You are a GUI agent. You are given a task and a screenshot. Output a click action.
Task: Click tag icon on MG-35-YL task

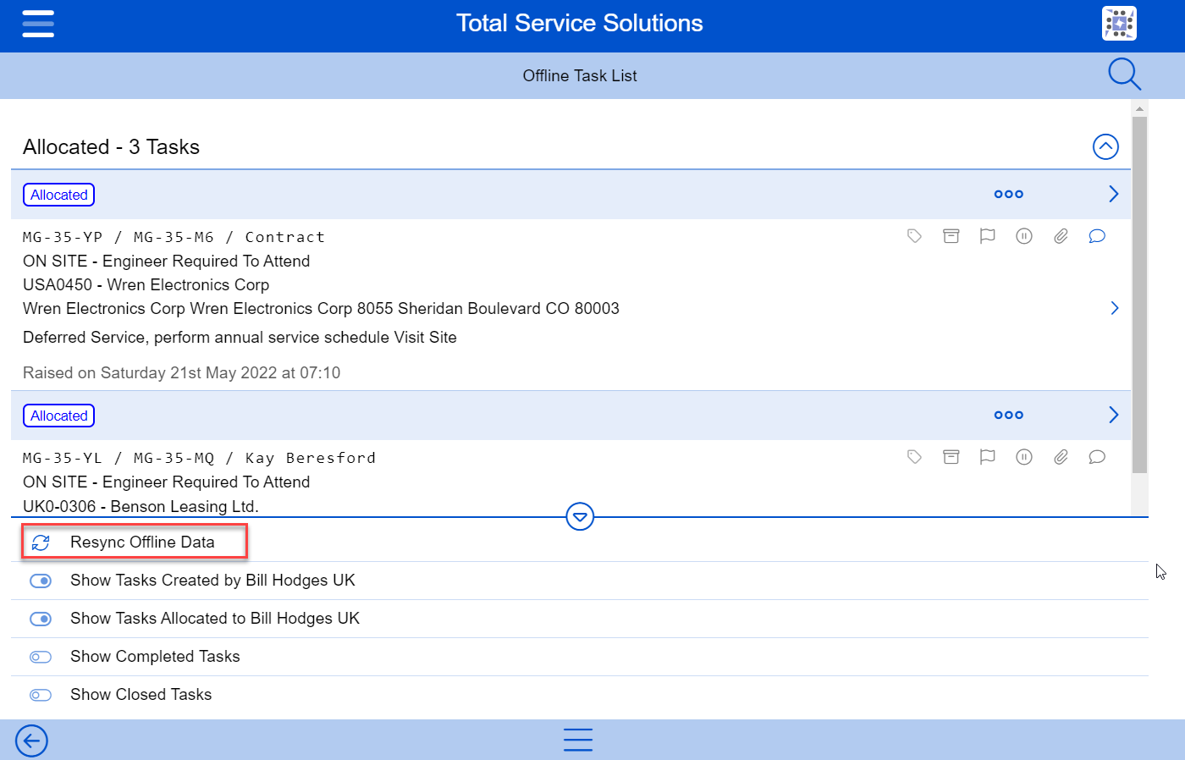tap(914, 457)
